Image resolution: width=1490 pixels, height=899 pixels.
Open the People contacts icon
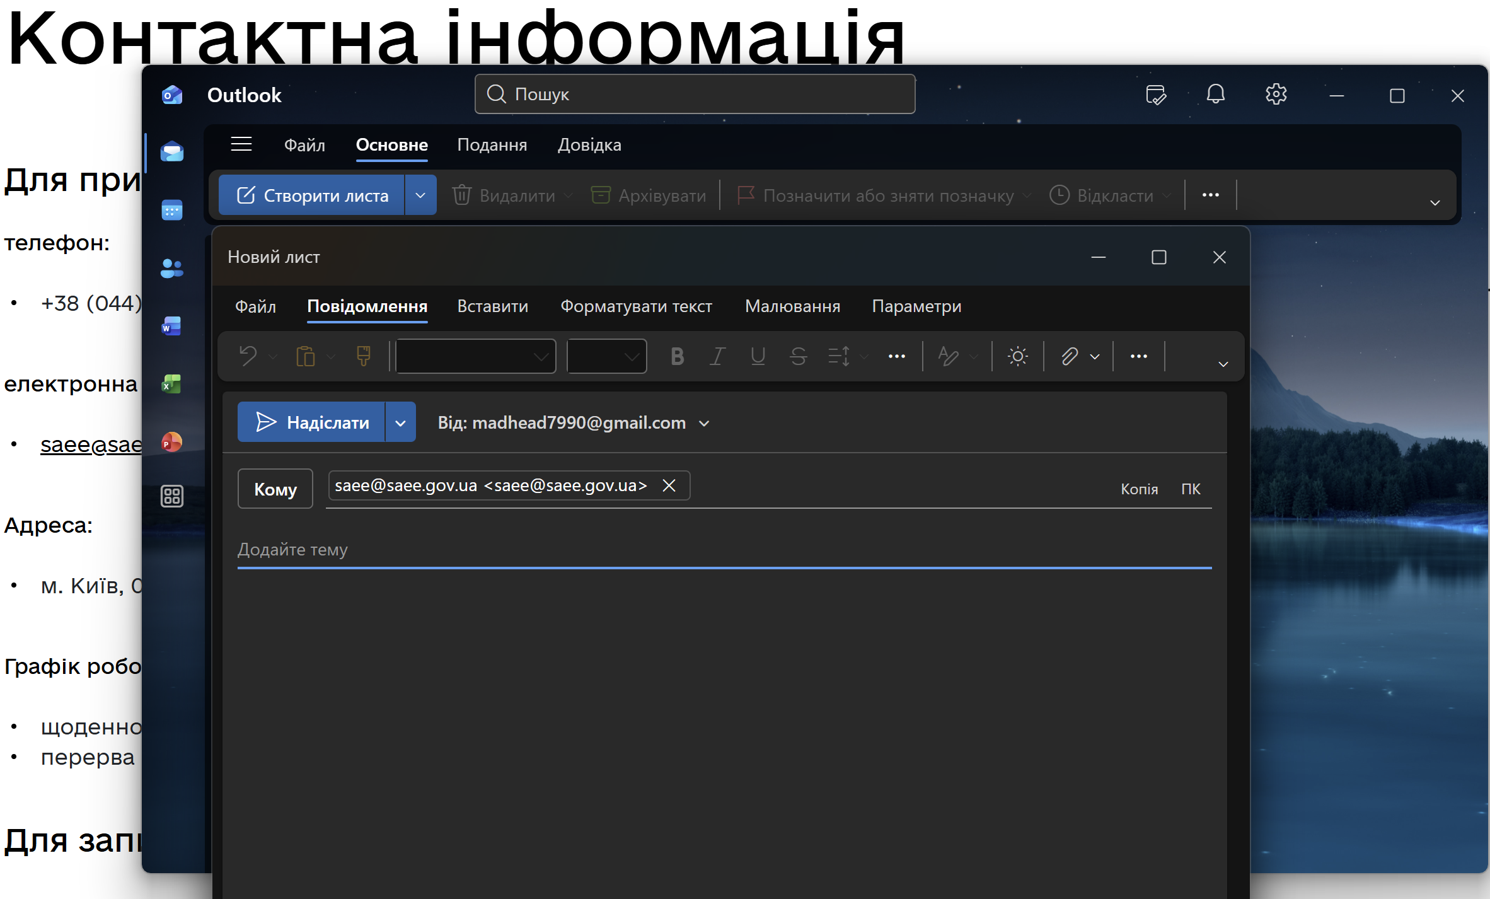171,269
